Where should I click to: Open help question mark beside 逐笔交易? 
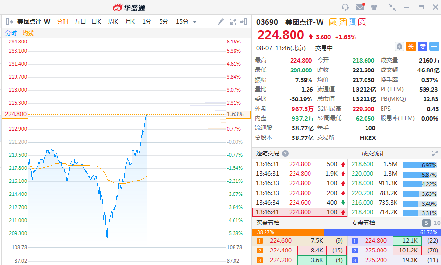coord(285,153)
